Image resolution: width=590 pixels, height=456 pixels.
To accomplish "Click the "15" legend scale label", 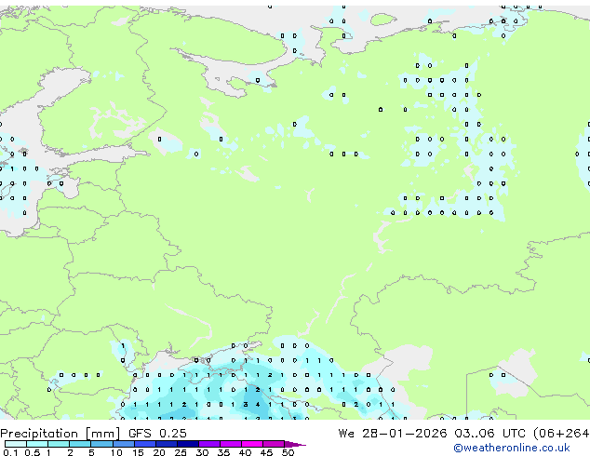I will pyautogui.click(x=138, y=452).
